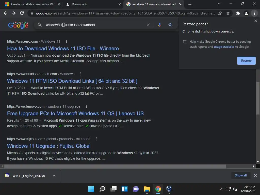Close the downloads bar
Screen dimensions: 260x195
tap(255, 175)
